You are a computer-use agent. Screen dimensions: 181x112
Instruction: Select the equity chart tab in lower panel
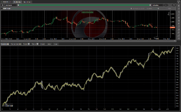tap(5, 44)
